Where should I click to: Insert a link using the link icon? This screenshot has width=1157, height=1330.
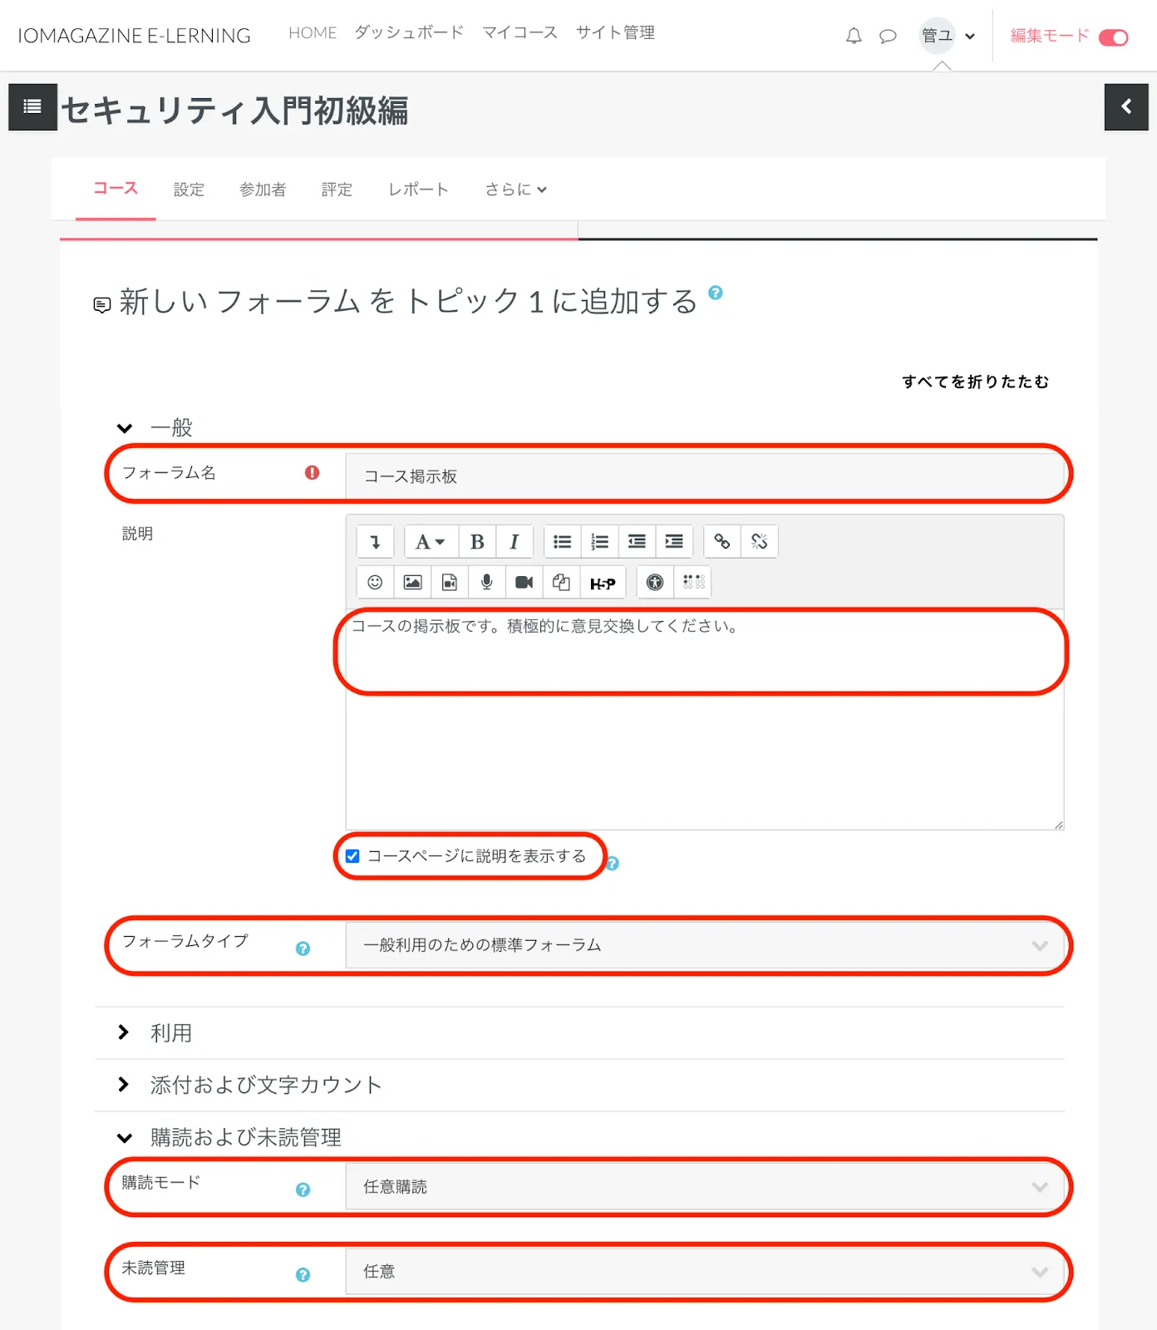[721, 542]
